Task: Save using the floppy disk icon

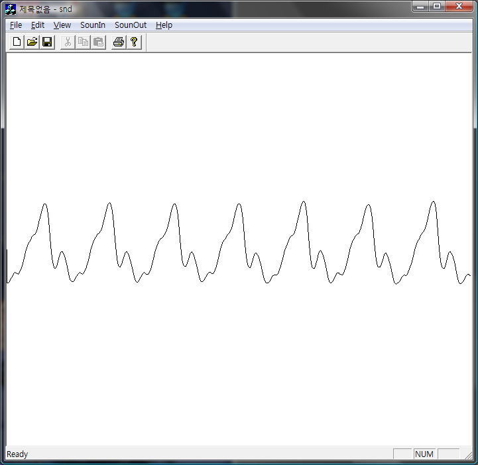Action: 47,42
